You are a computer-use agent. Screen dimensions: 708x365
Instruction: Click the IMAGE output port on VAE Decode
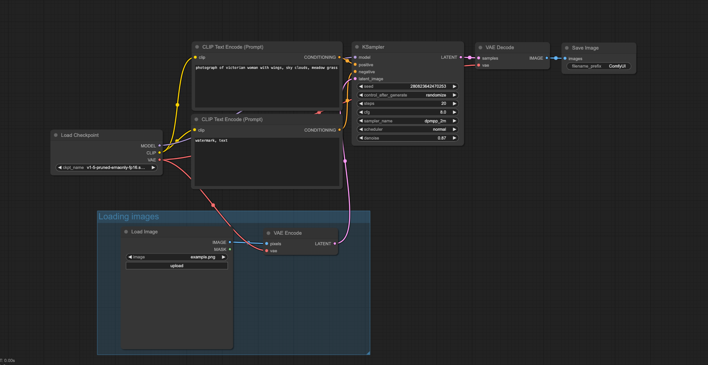pos(547,58)
